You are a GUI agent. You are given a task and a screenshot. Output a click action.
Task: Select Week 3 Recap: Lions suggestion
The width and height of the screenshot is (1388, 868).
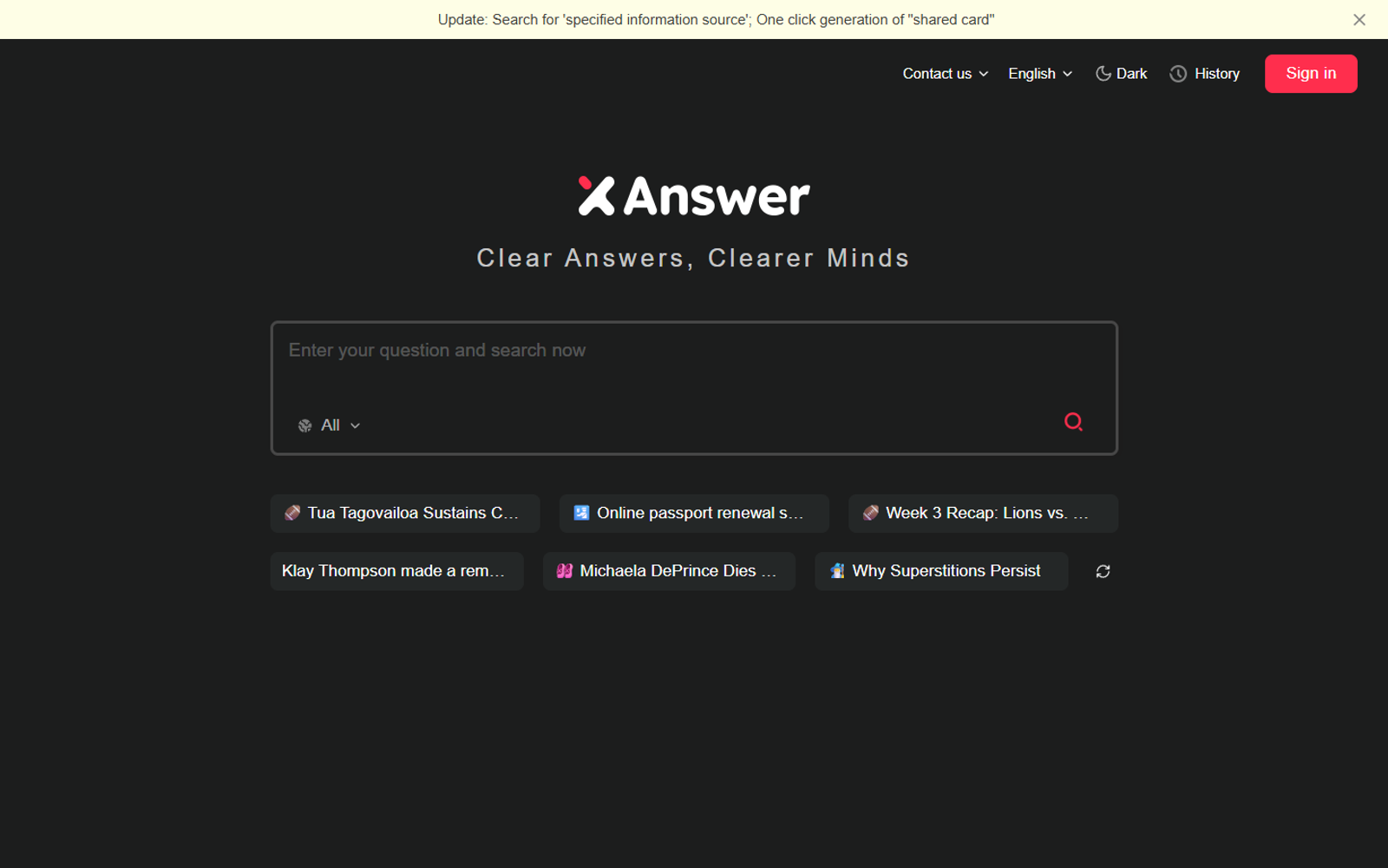tap(983, 513)
